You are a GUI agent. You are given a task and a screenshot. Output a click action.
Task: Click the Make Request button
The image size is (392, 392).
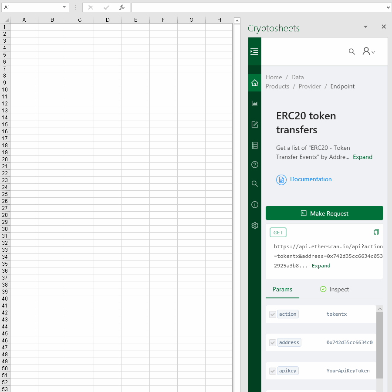click(324, 213)
